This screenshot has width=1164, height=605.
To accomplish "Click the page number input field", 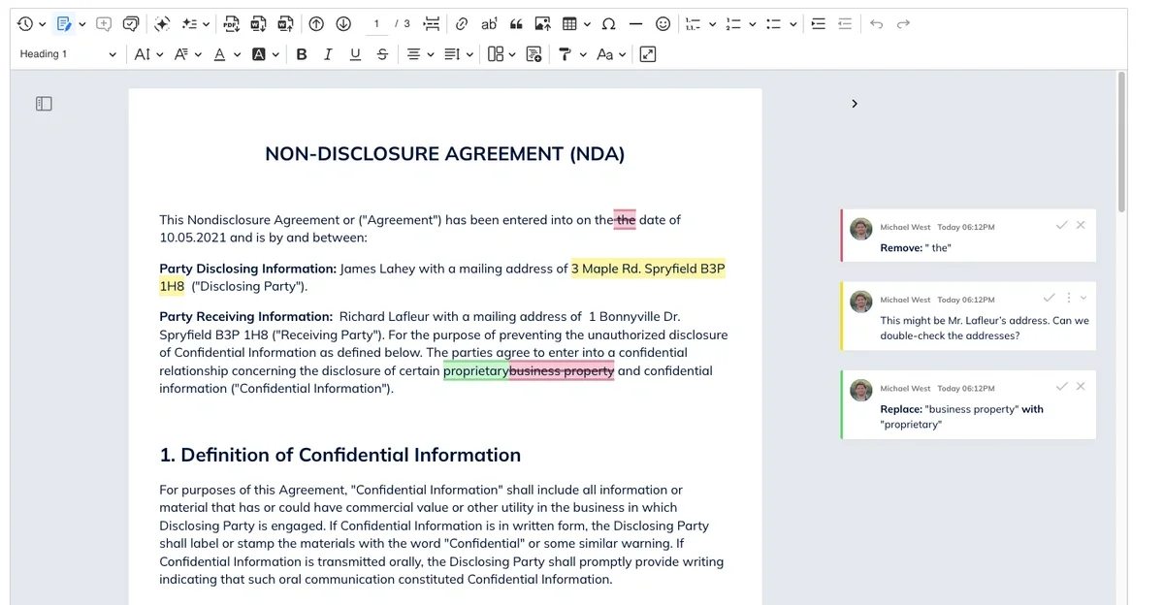I will [x=376, y=24].
